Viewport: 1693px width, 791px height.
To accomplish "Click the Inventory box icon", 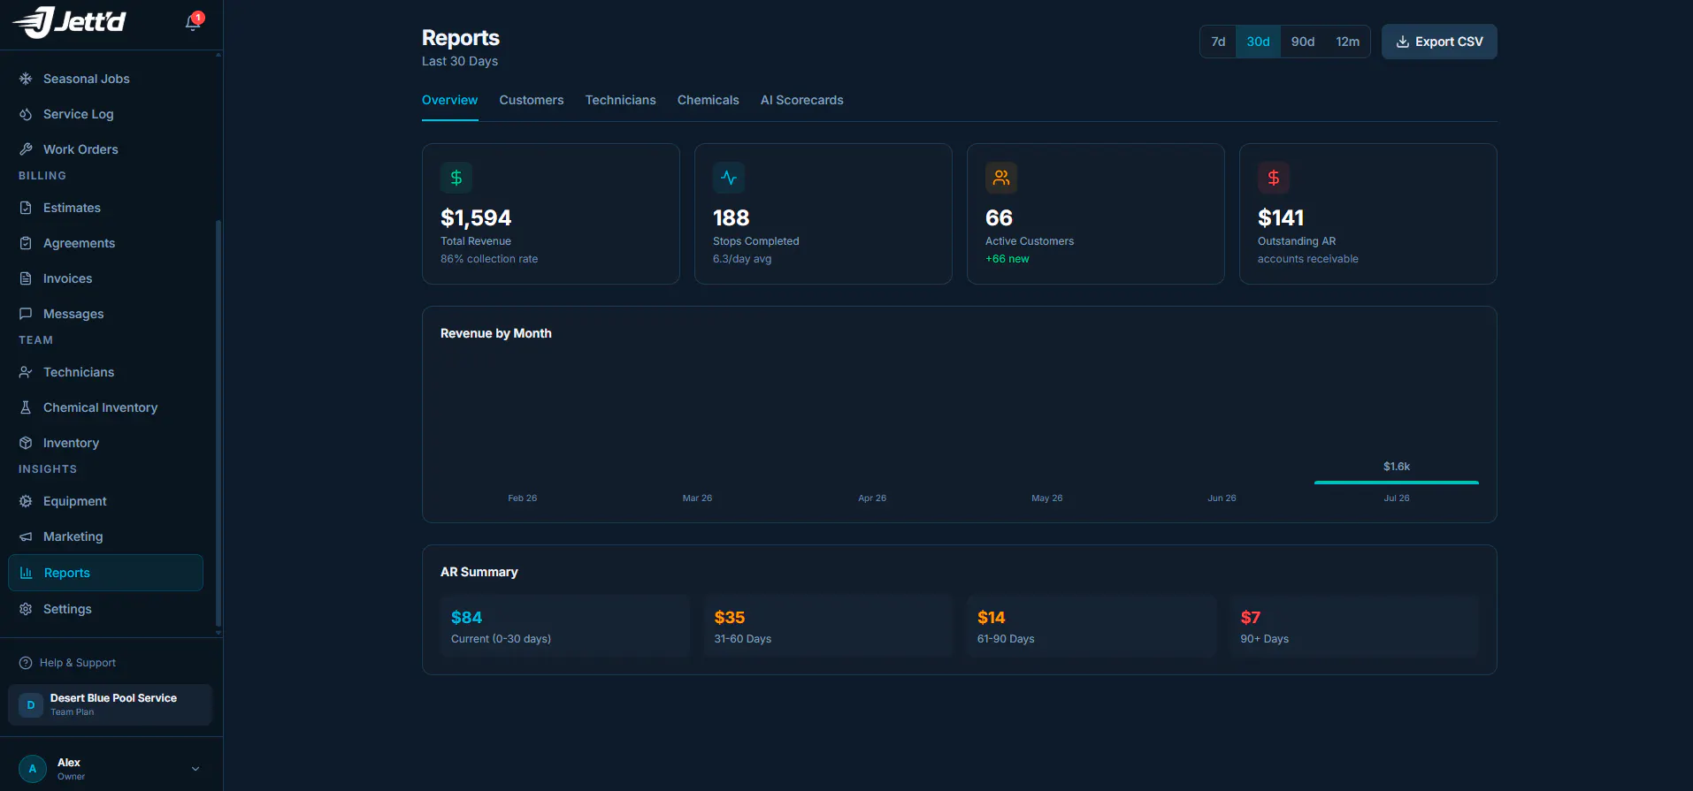I will pos(26,443).
